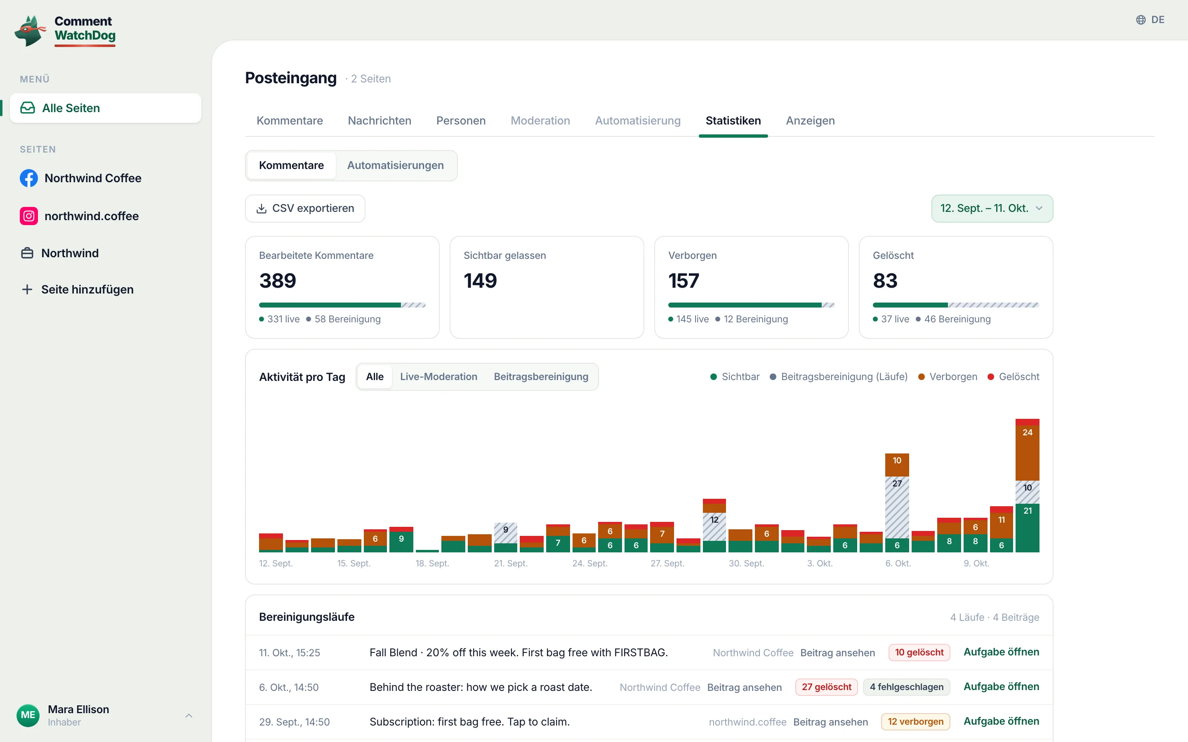The height and width of the screenshot is (742, 1188).
Task: Toggle the Verborgen legend entry
Action: point(948,377)
